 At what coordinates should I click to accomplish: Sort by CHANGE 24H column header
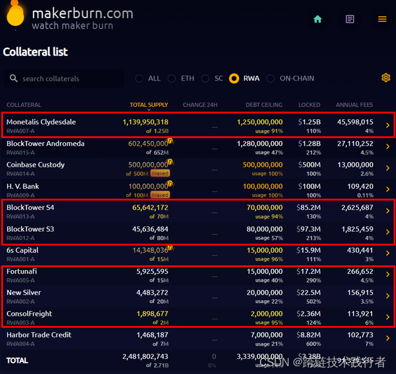200,105
